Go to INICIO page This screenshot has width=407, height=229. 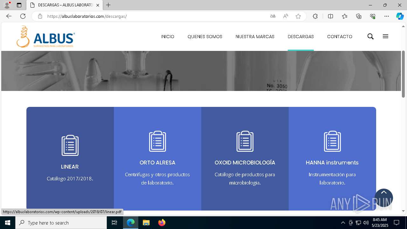click(168, 37)
